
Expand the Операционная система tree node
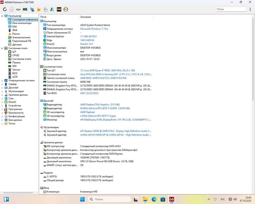tap(2, 80)
